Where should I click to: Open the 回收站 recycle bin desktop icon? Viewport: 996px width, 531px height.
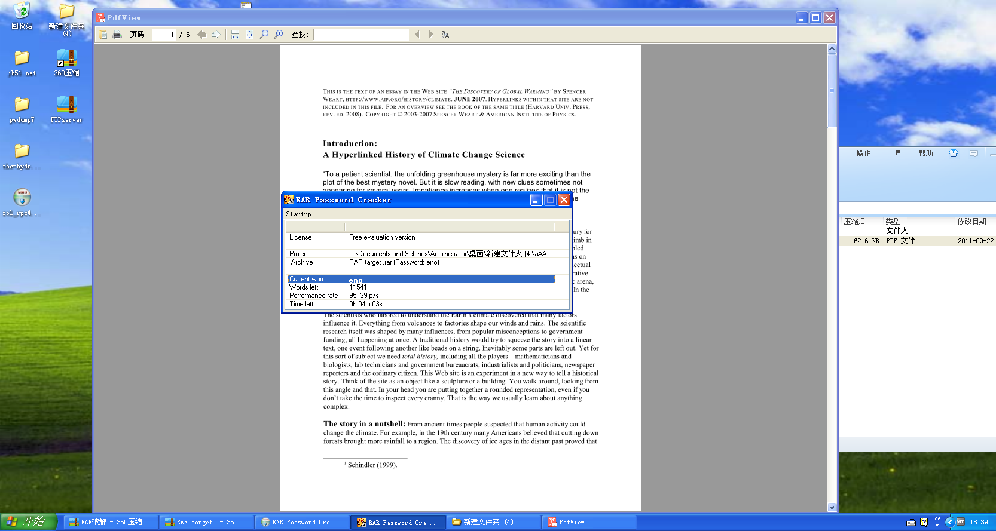point(22,16)
